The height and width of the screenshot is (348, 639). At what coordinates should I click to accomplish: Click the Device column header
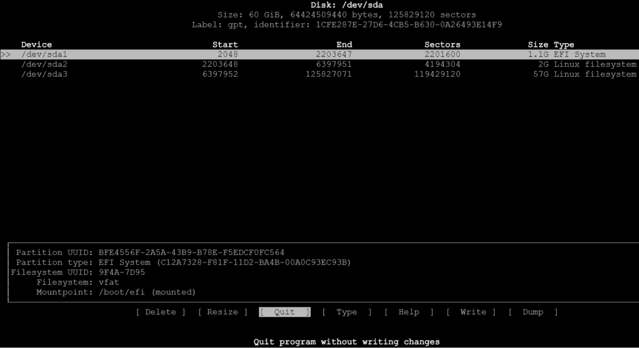(36, 44)
